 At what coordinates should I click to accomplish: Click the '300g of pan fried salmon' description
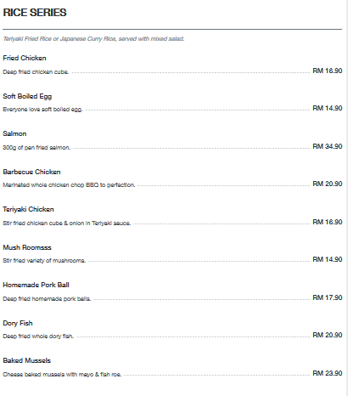pos(36,148)
